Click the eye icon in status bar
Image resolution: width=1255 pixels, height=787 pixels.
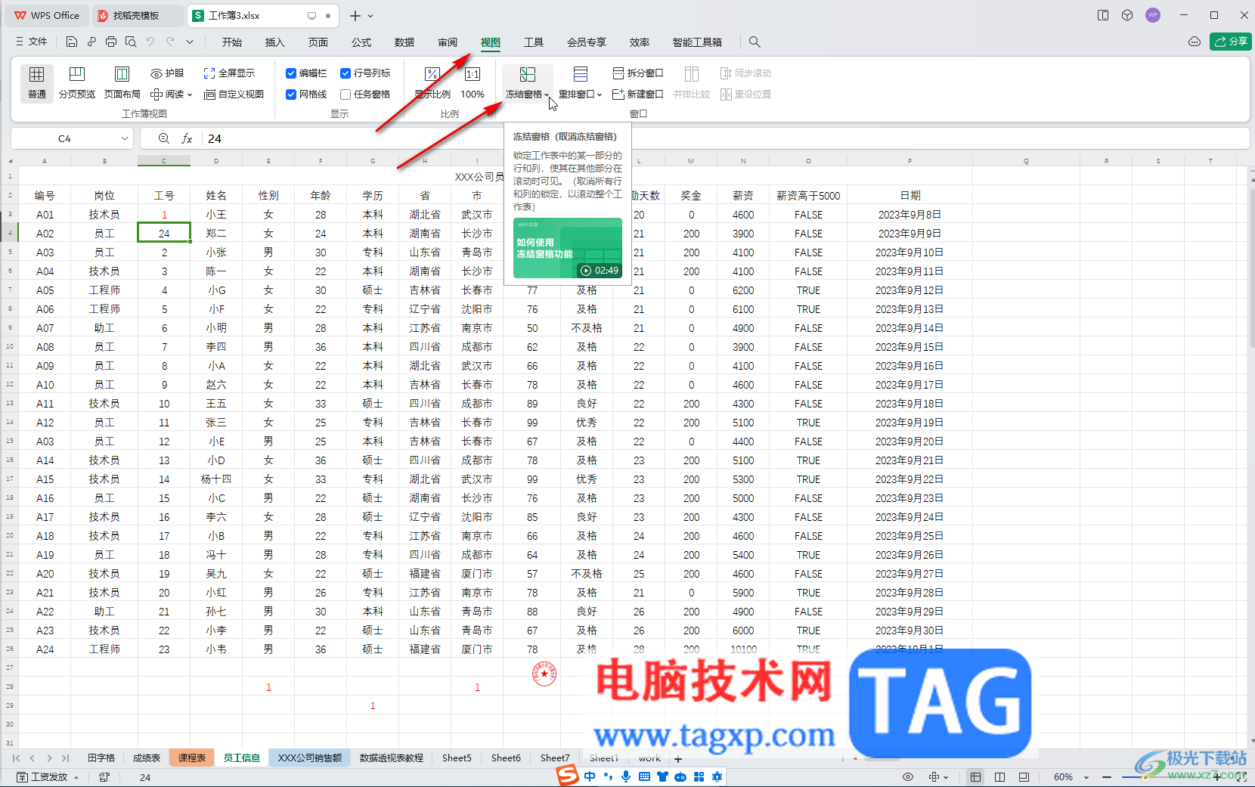[x=908, y=777]
